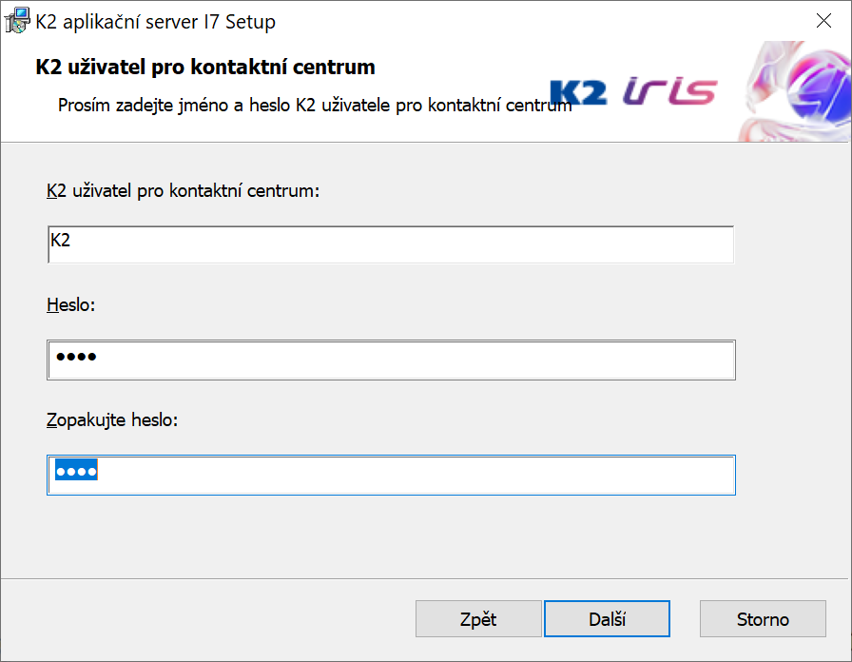This screenshot has height=662, width=852.
Task: Proceed by pressing the Další button
Action: [607, 619]
